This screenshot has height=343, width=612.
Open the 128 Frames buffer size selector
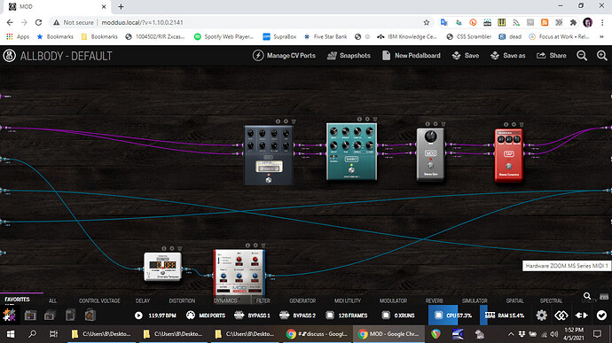pyautogui.click(x=347, y=316)
